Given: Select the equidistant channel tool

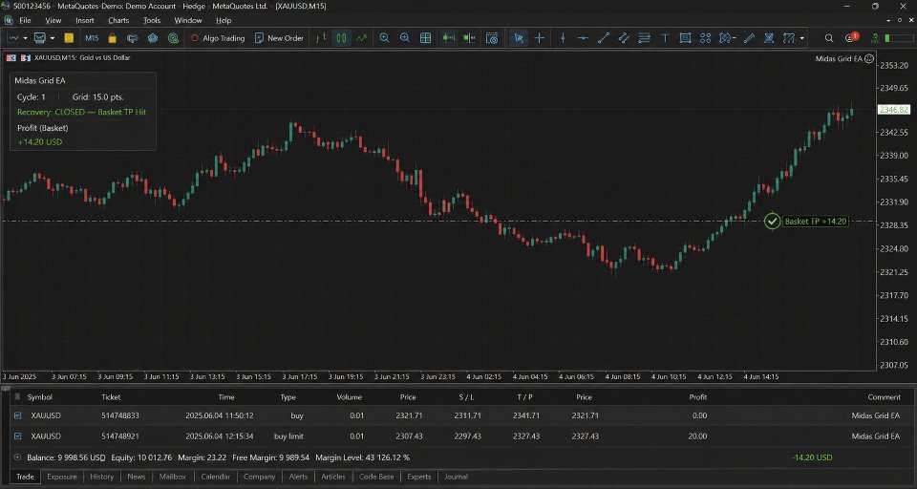Looking at the screenshot, I should (624, 38).
